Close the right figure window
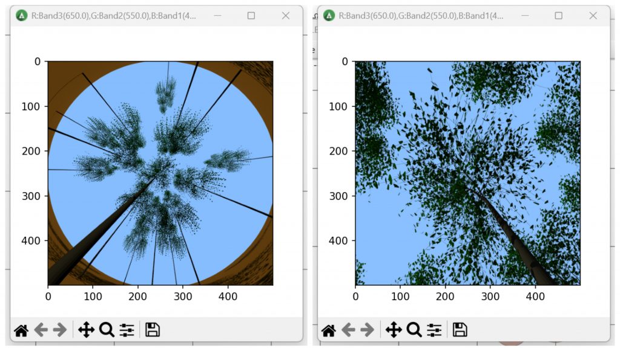Image resolution: width=620 pixels, height=351 pixels. tap(593, 15)
